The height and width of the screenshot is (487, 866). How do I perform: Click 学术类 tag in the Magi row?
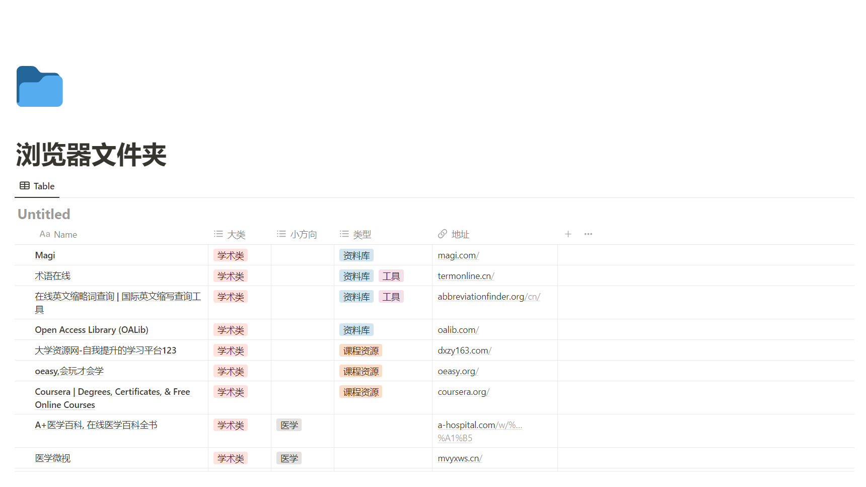click(231, 255)
